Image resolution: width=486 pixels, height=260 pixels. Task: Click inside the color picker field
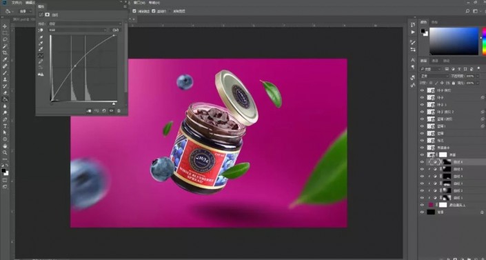pyautogui.click(x=454, y=41)
